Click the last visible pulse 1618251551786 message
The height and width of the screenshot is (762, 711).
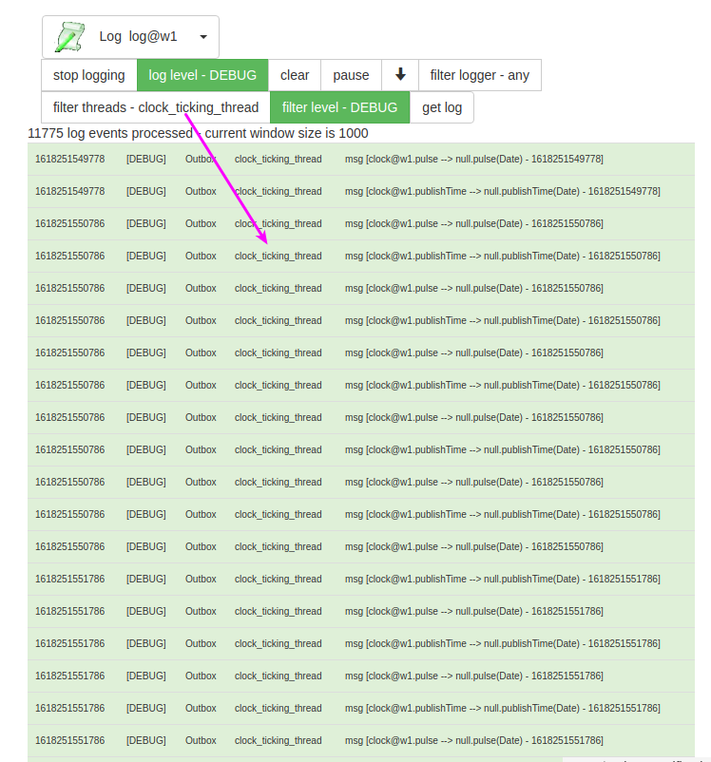[x=474, y=740]
